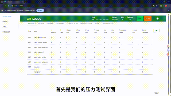Open a new browser tab with plus

point(26,2)
